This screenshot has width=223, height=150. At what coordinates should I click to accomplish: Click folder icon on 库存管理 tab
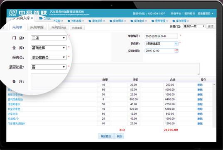[174, 21]
